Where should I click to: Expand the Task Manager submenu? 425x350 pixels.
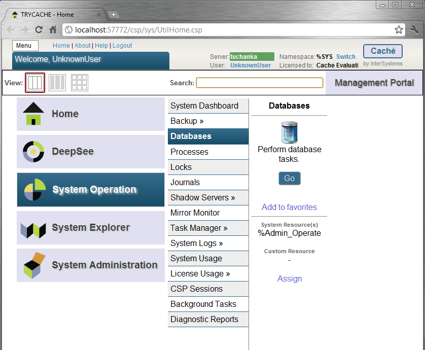(199, 228)
